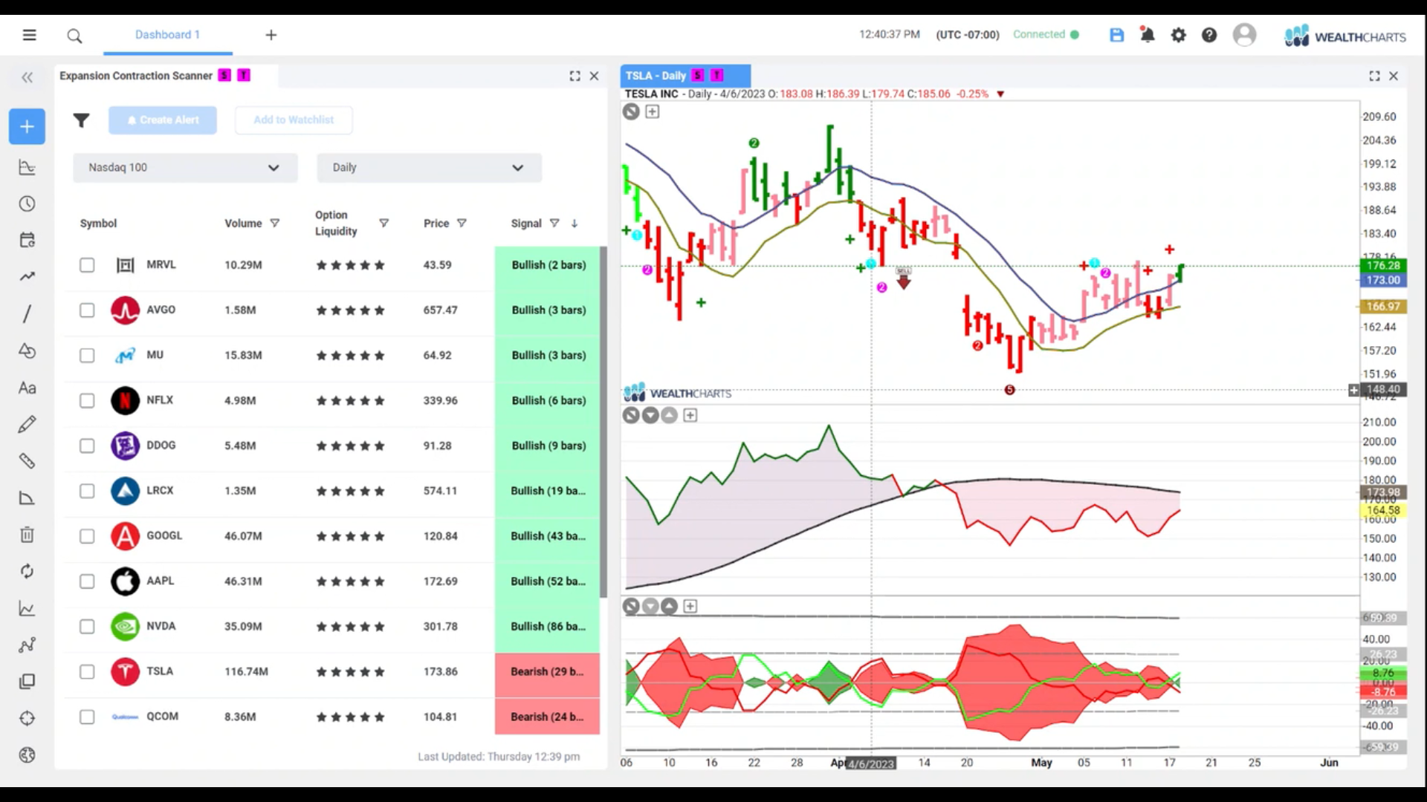The height and width of the screenshot is (802, 1427).
Task: Click the search magnifier icon
Action: (74, 35)
